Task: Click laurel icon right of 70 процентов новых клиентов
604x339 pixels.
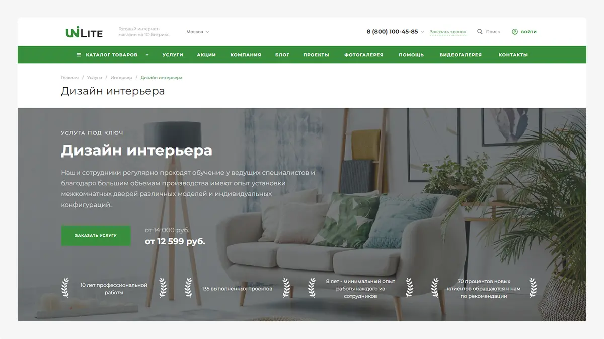Action: [x=533, y=288]
